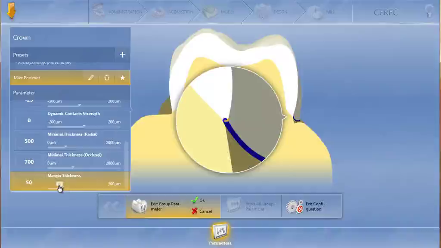
Task: Click the Margin Thickness value 50
Action: click(29, 183)
